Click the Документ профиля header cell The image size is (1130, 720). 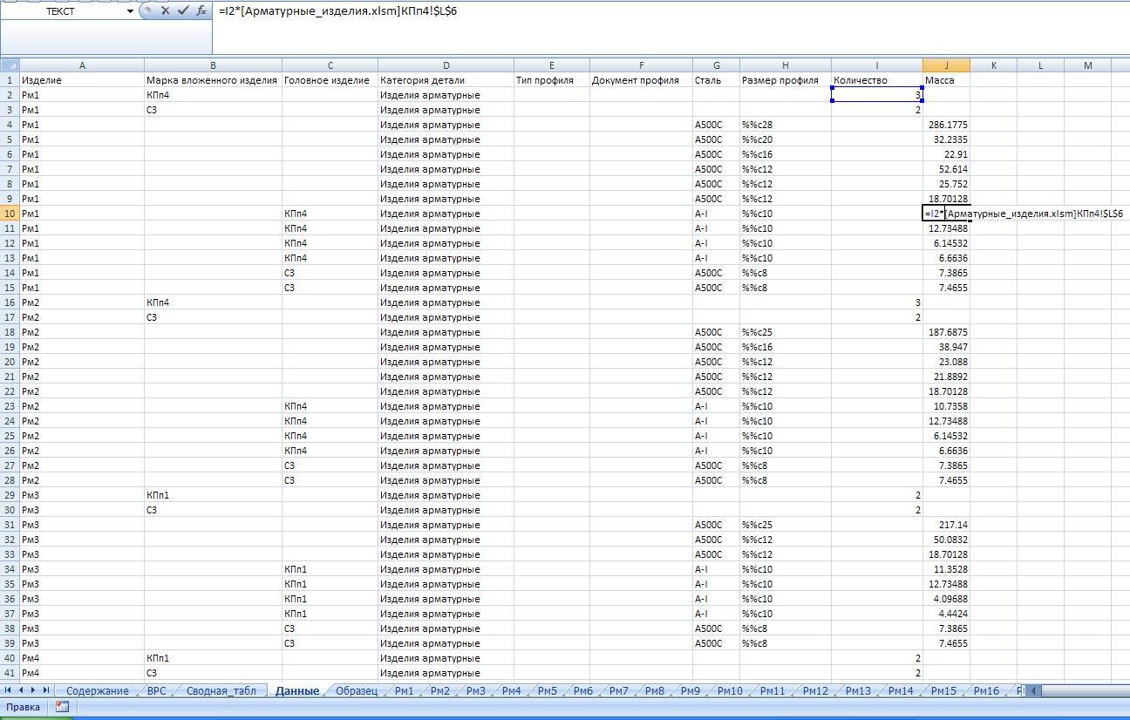tap(641, 80)
